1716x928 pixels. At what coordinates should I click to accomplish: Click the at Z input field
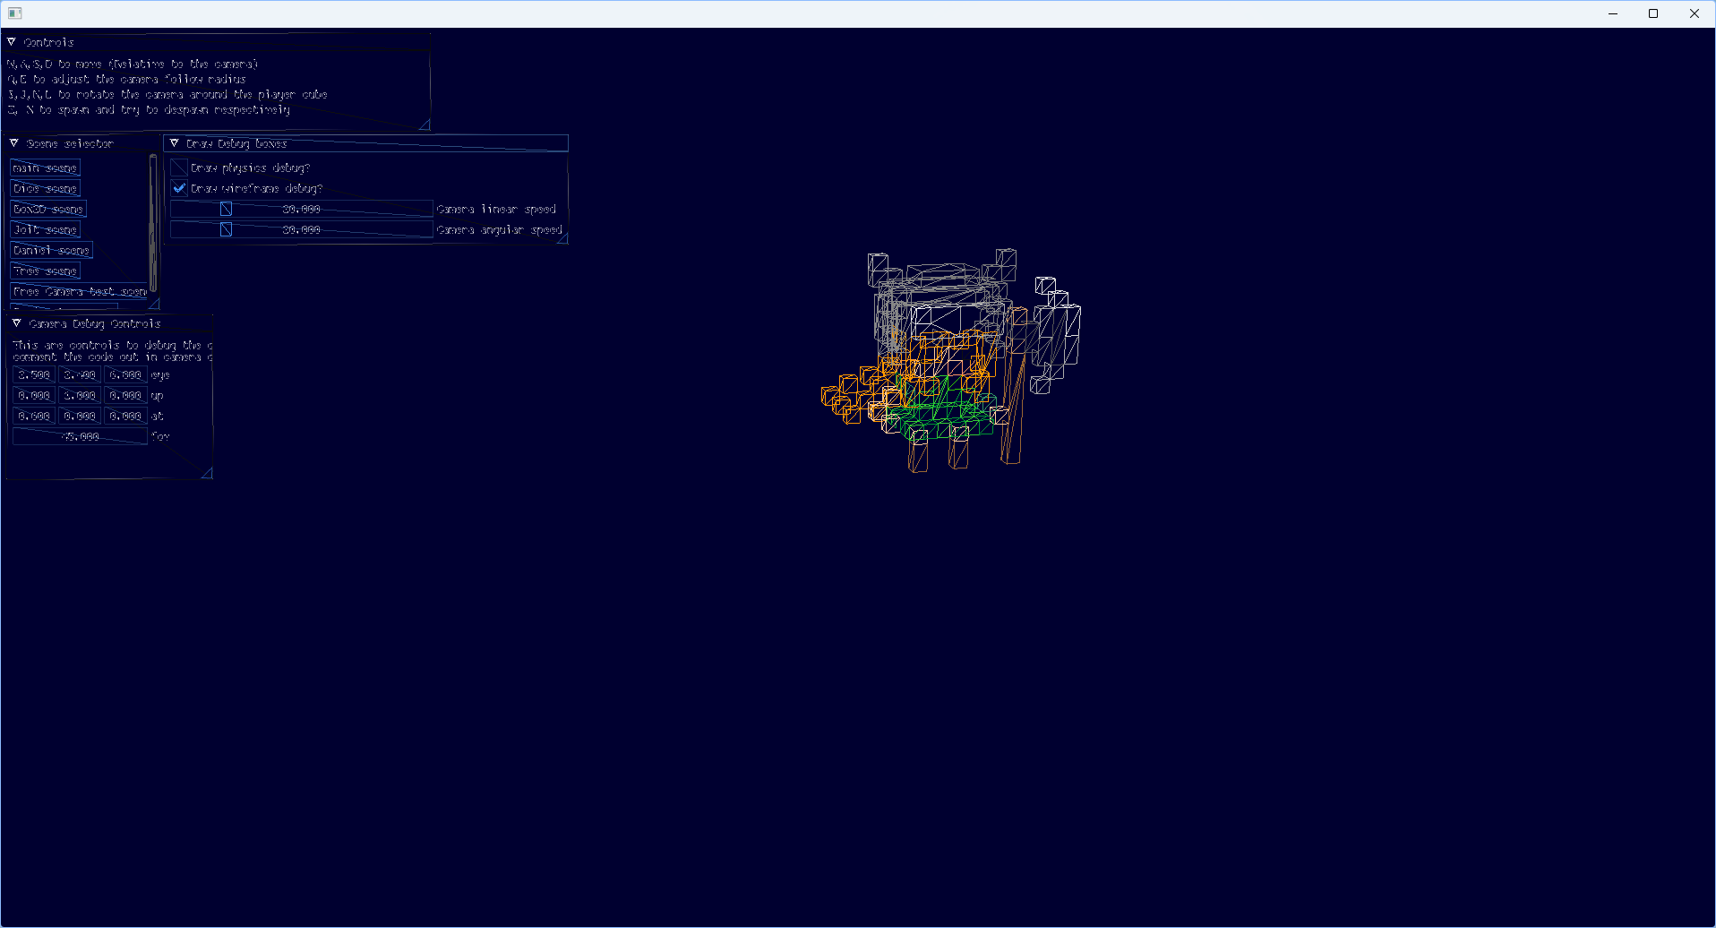[125, 416]
